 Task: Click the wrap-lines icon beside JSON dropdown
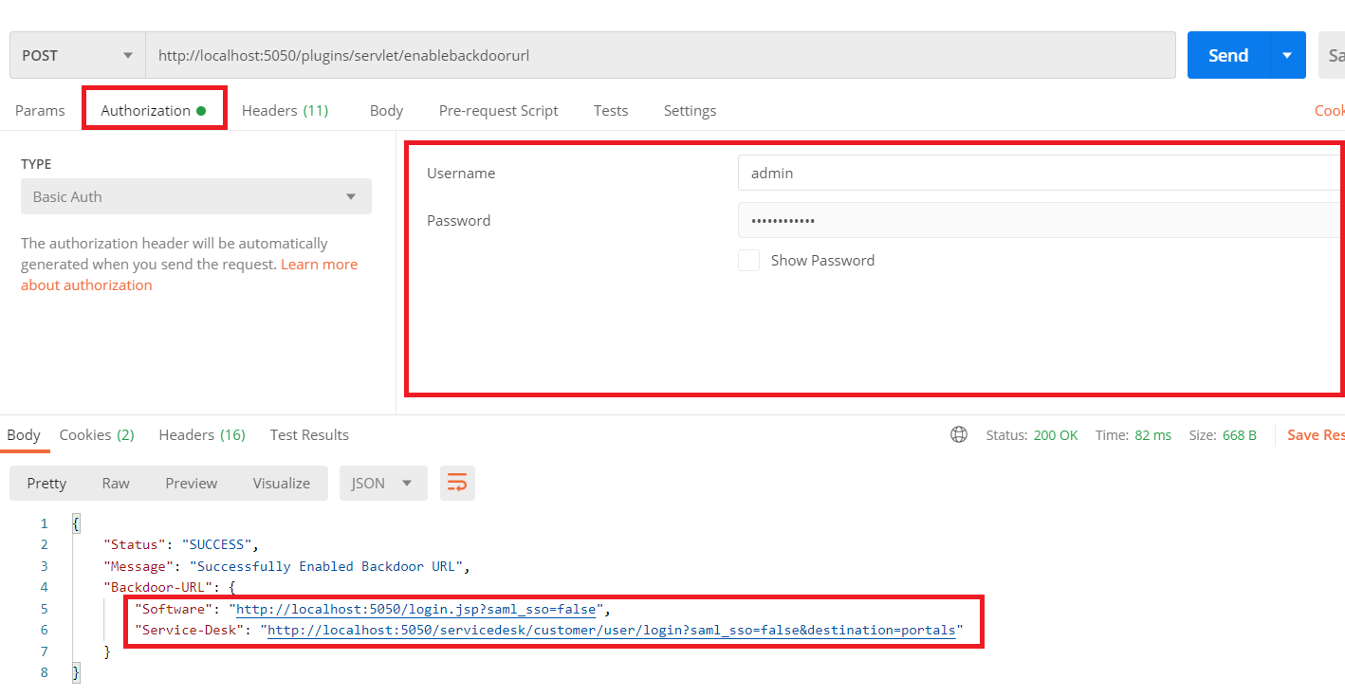[x=457, y=483]
